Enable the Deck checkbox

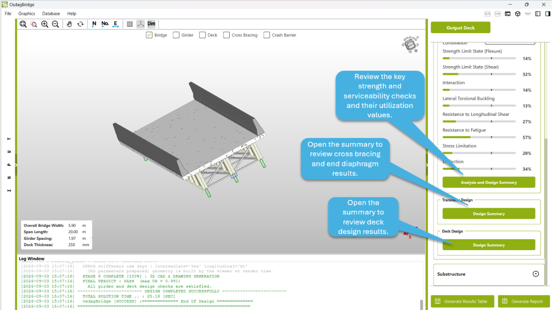[x=202, y=35]
